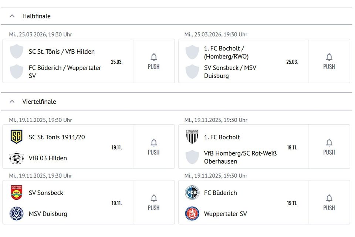Screen dimensions: 355x237
Task: Enable push alerts for St. Tönis/Hilden semifinal
Action: 154,61
